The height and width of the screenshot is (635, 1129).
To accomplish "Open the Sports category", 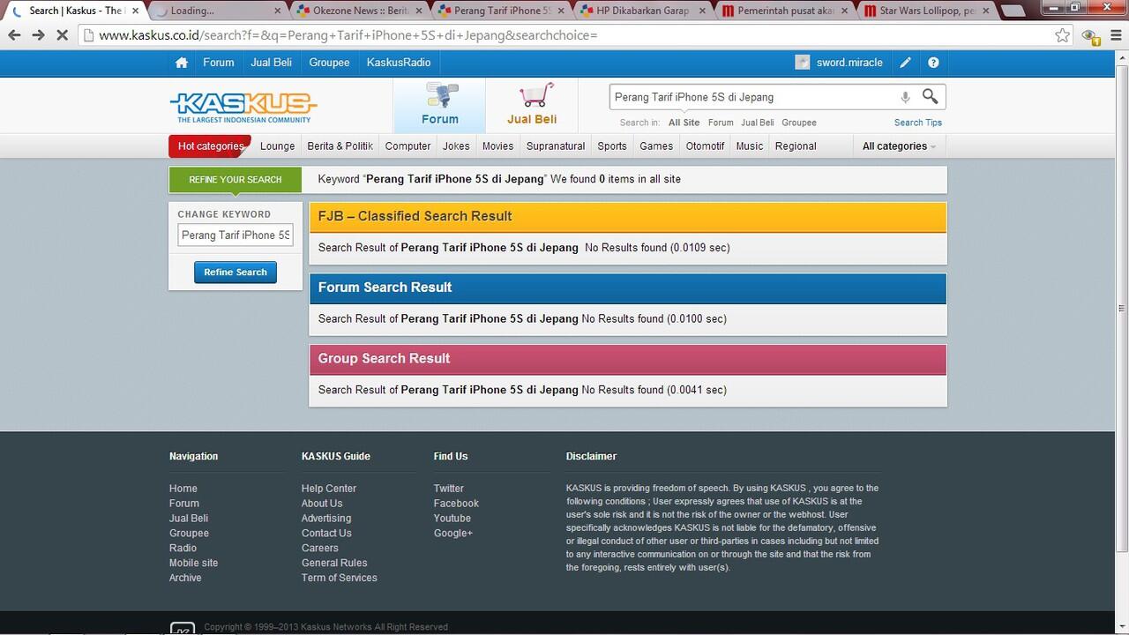I will click(x=612, y=146).
